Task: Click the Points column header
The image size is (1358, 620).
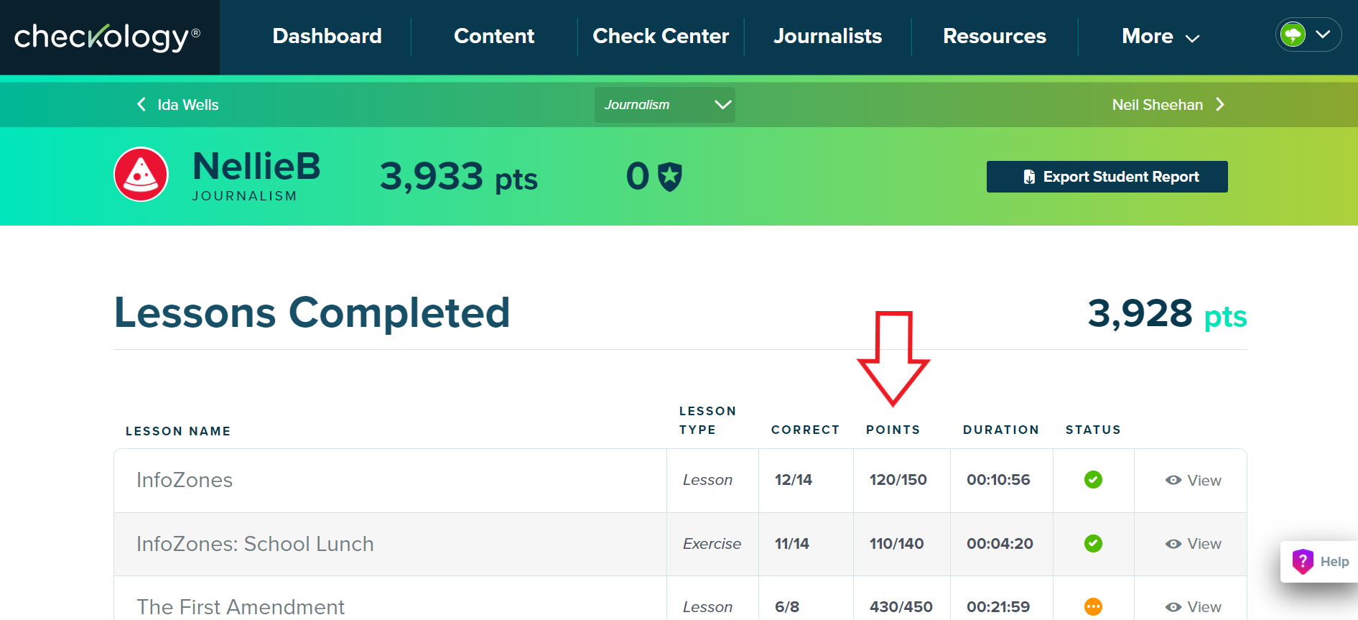Action: pos(893,430)
